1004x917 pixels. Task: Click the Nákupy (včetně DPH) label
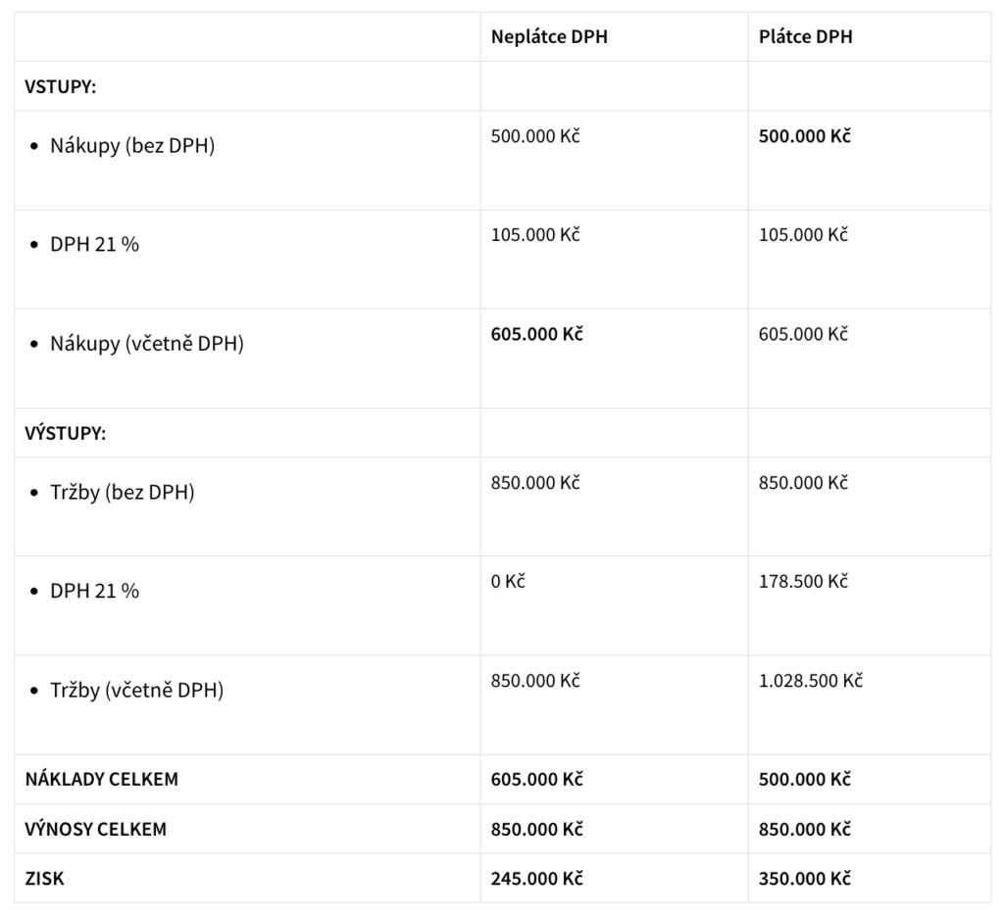pos(147,344)
